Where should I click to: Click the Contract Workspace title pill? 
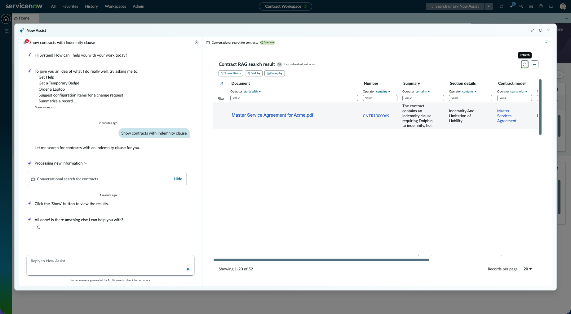pos(285,6)
